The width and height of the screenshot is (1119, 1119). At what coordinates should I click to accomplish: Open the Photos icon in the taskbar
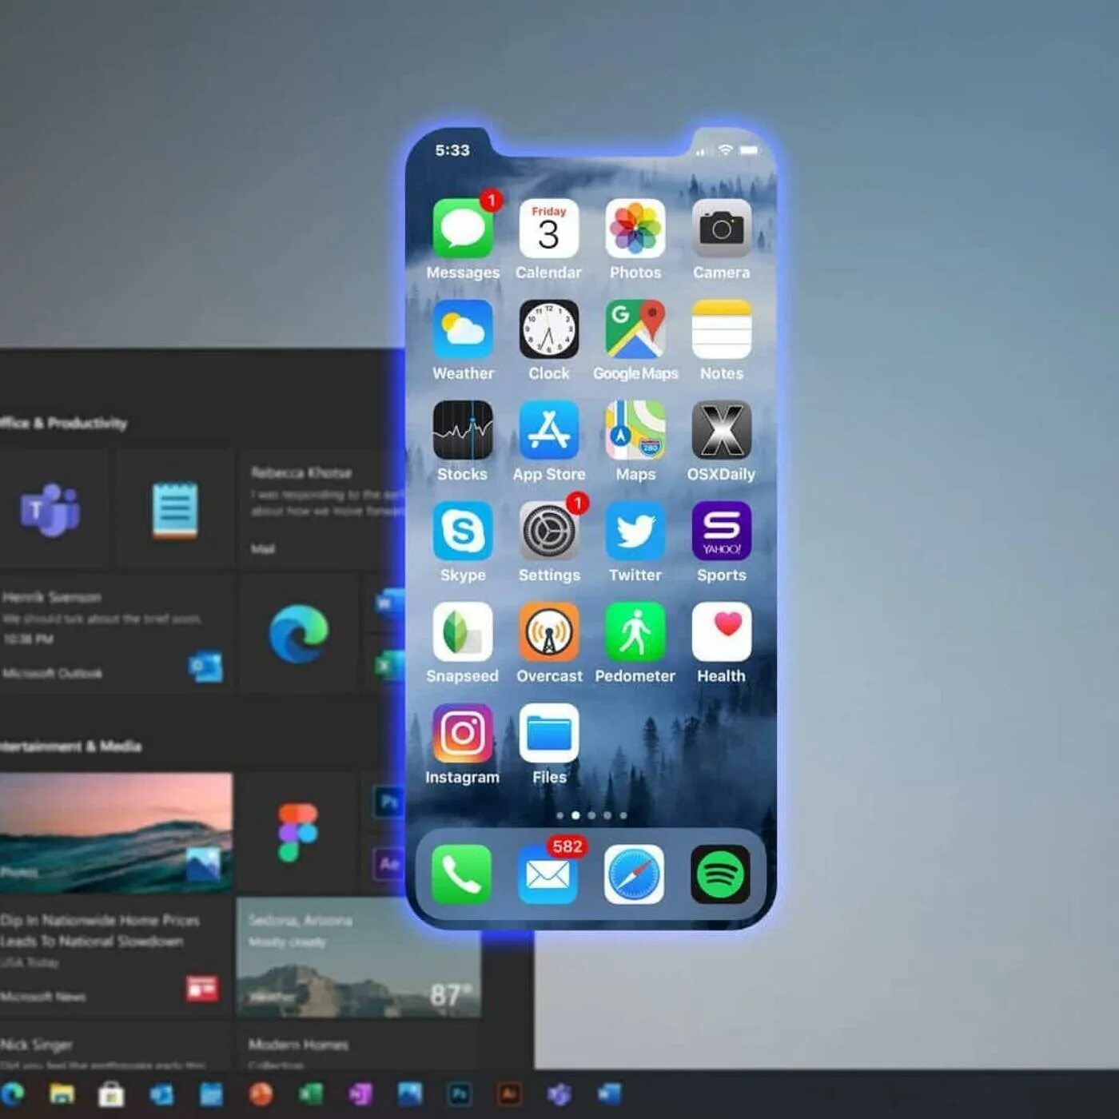[x=410, y=1093]
